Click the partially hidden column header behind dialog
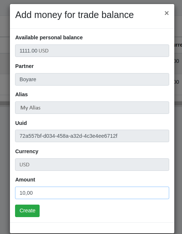This screenshot has width=182, height=234. click(178, 45)
